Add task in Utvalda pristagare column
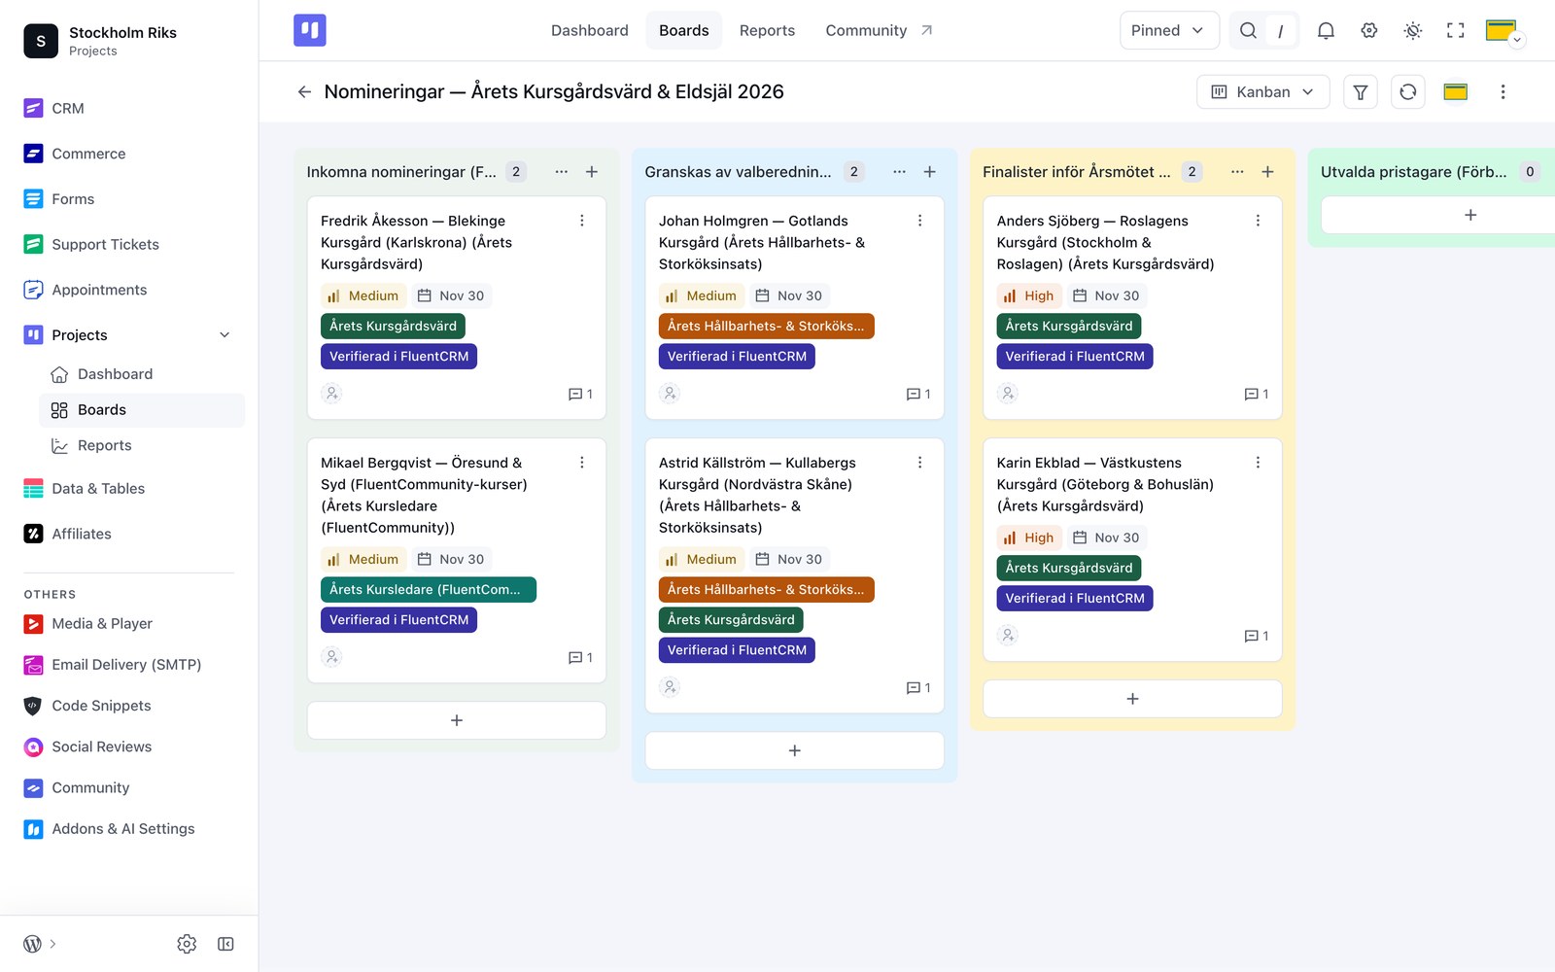 [x=1469, y=215]
